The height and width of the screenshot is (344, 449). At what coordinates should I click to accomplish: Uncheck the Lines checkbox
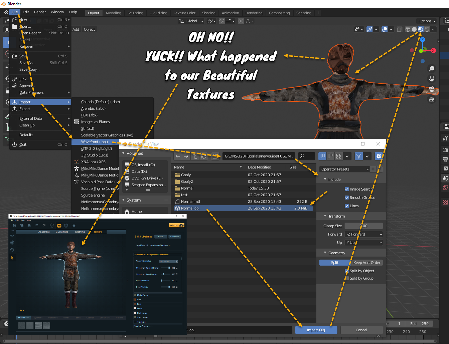pos(347,206)
